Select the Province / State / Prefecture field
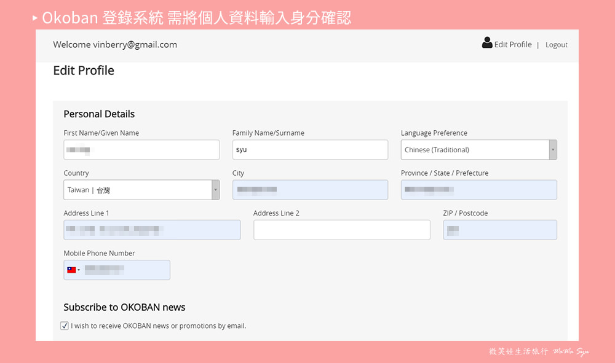615x363 pixels. (x=479, y=190)
